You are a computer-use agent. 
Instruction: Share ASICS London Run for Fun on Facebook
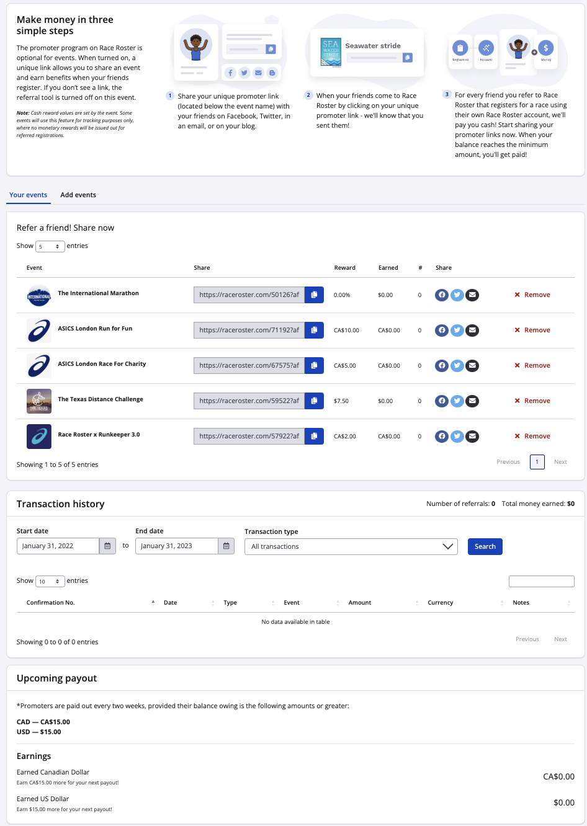coord(442,331)
